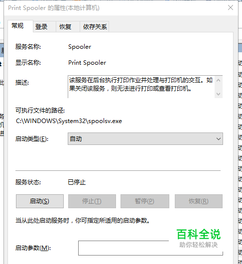
Task: Click the 可执行文件的路径 label
Action: [40, 111]
